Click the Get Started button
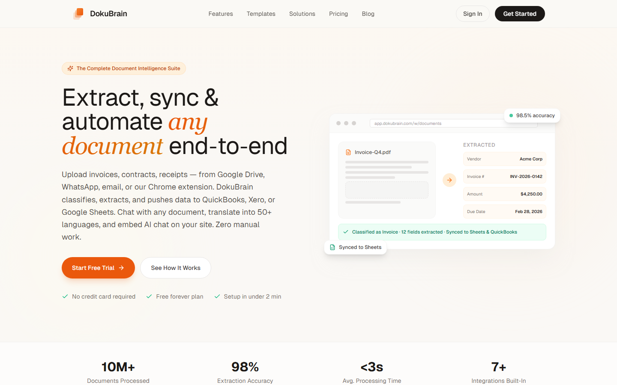The height and width of the screenshot is (385, 617). [520, 14]
